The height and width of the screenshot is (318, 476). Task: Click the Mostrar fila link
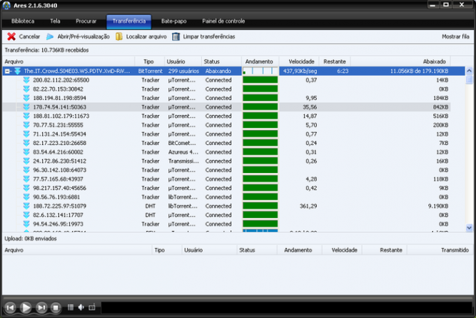tap(455, 36)
